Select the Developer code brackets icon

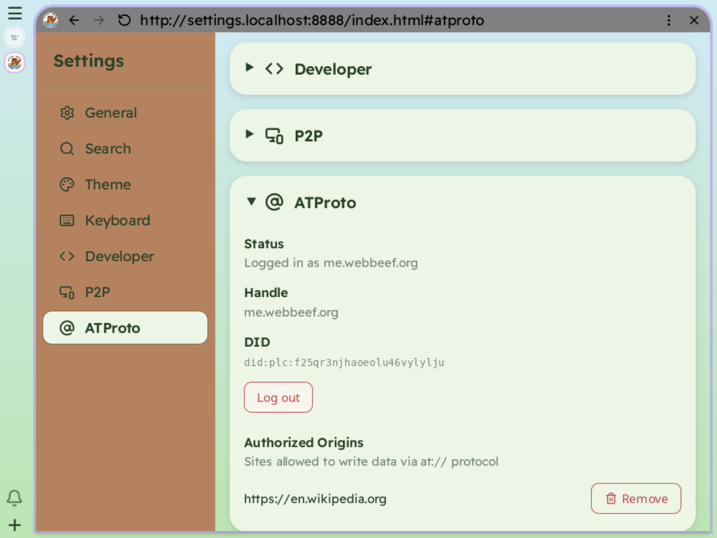[67, 256]
